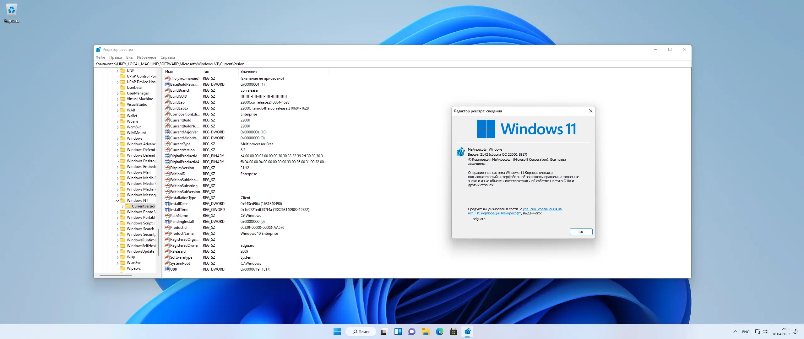Screen dimensions: 804x339
Task: Select the DigitalProductId binary value icon
Action: pyautogui.click(x=167, y=156)
